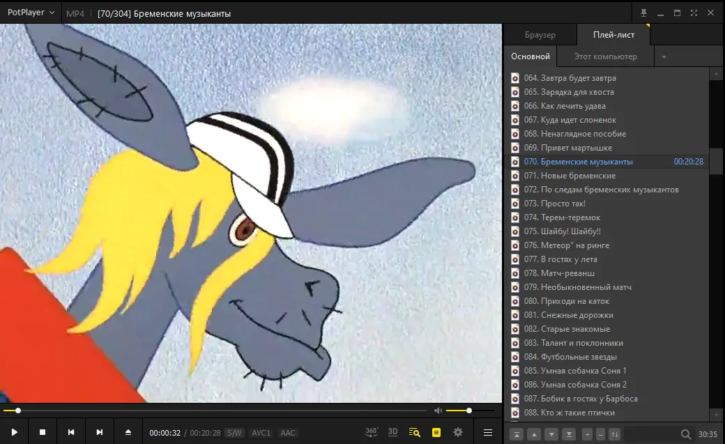Screen dimensions: 725x444
Task: Open the main hamburger menu
Action: 488,432
